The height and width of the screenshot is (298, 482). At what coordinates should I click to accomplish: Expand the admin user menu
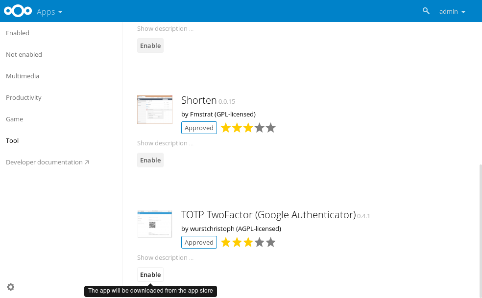[452, 12]
